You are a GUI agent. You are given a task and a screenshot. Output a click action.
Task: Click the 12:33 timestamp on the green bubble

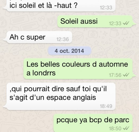[x=115, y=23]
